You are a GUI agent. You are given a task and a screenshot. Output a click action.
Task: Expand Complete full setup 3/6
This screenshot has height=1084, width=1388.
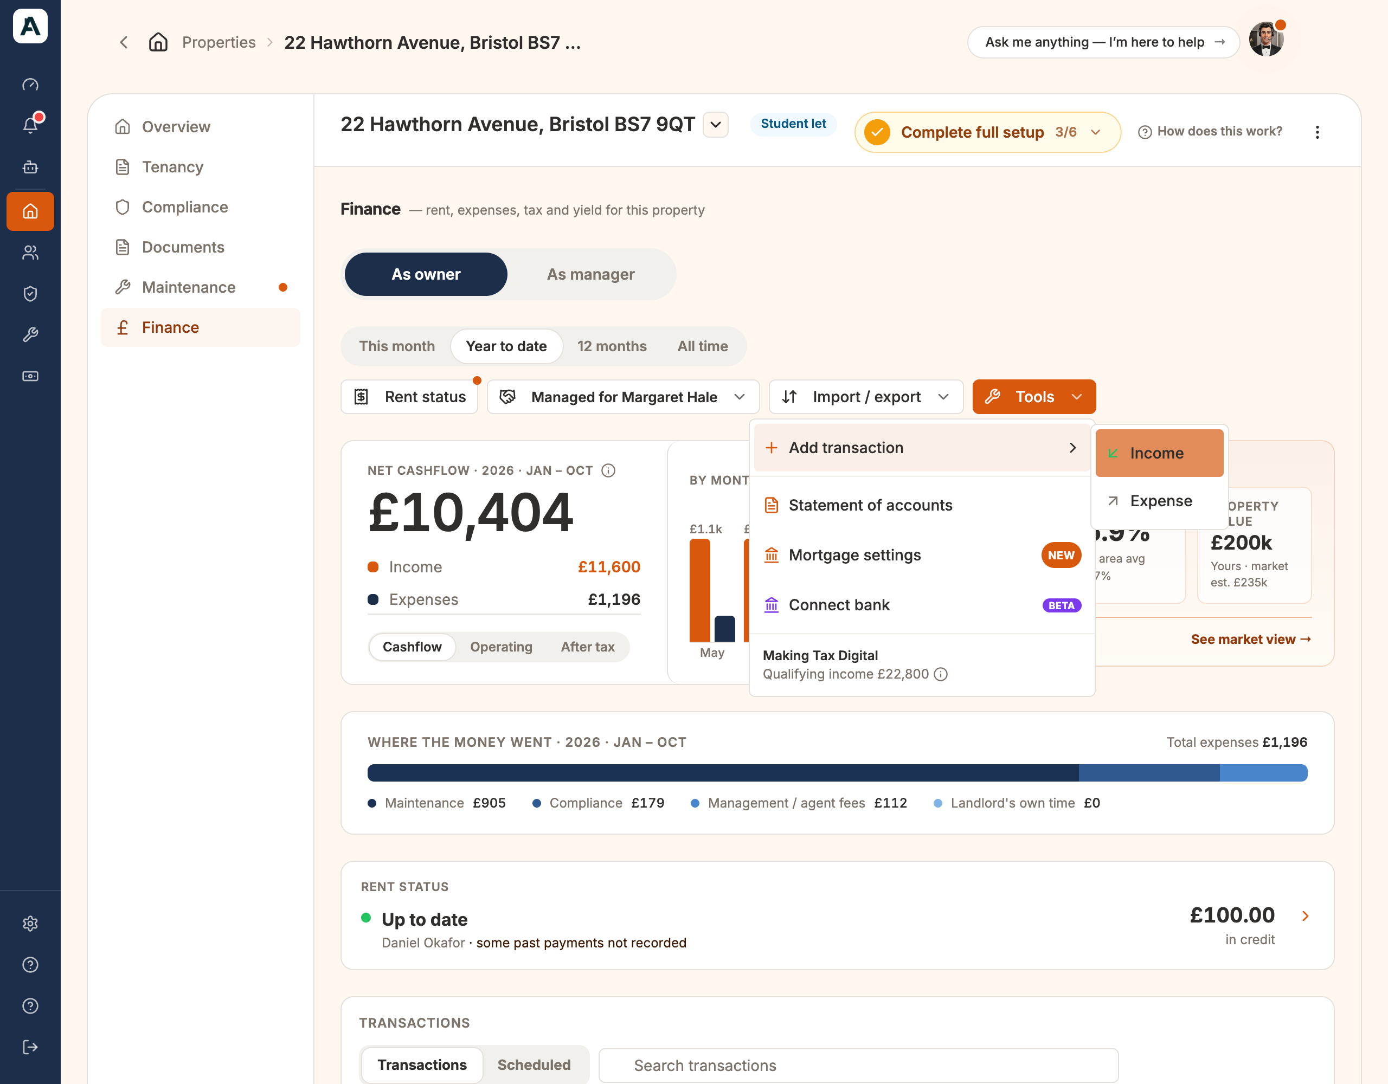click(988, 132)
